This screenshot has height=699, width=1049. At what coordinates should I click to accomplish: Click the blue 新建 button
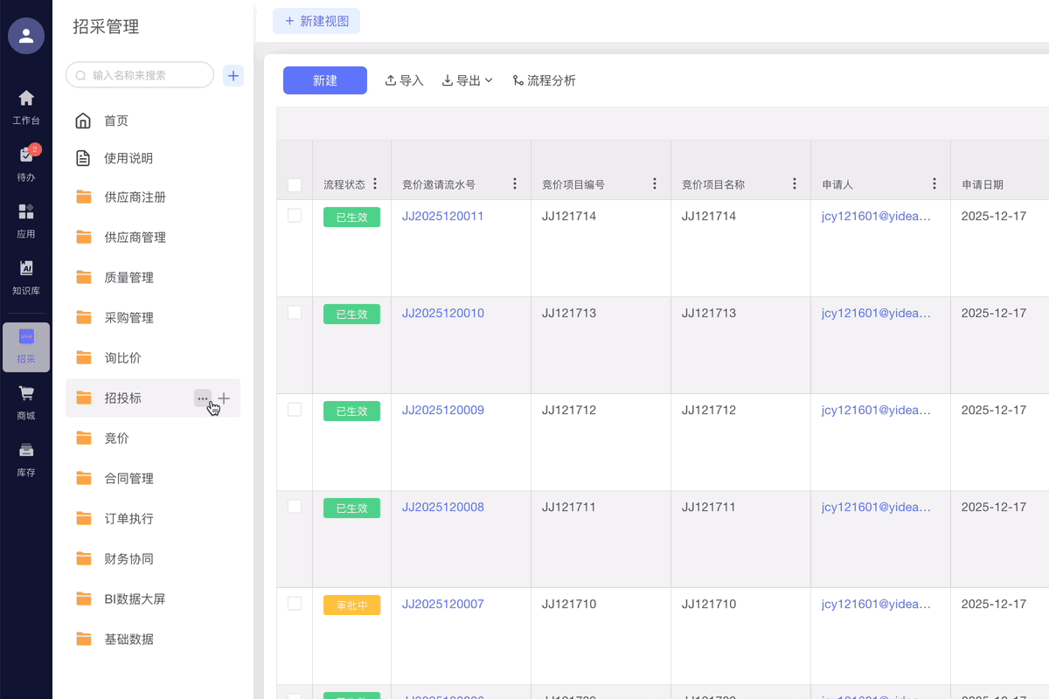click(324, 80)
